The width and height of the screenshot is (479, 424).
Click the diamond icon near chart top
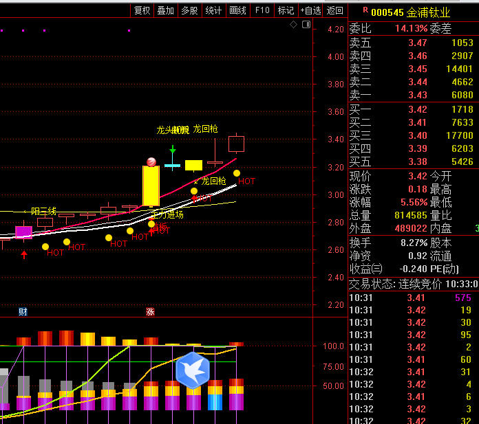293,24
